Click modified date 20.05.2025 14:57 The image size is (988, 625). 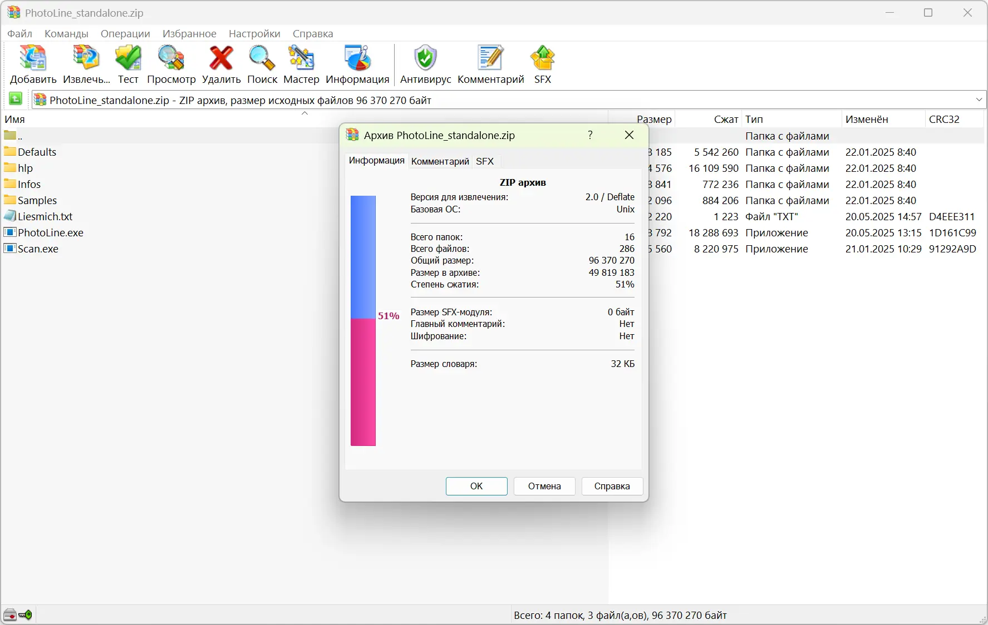[x=883, y=216]
